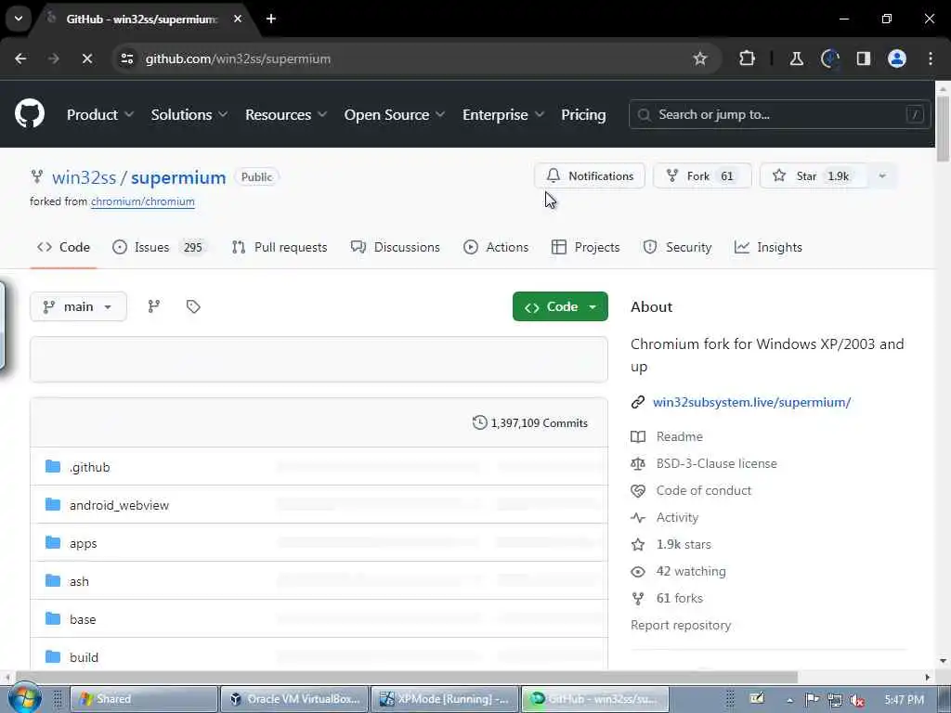
Task: Switch to the Actions tab
Action: 496,247
